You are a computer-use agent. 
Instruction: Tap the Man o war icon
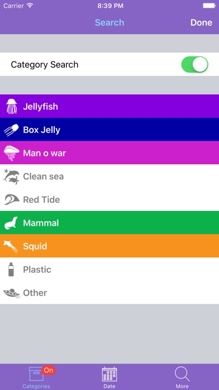(x=11, y=153)
